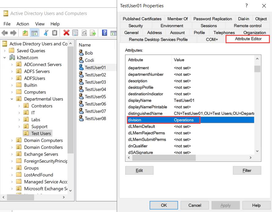272x212 pixels.
Task: Select the description attribute row
Action: [190, 81]
